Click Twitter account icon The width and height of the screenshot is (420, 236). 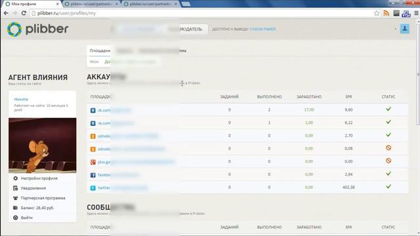[x=93, y=188]
